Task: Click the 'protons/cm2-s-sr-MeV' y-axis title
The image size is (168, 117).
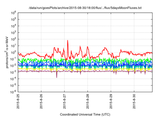Action: (x=7, y=52)
